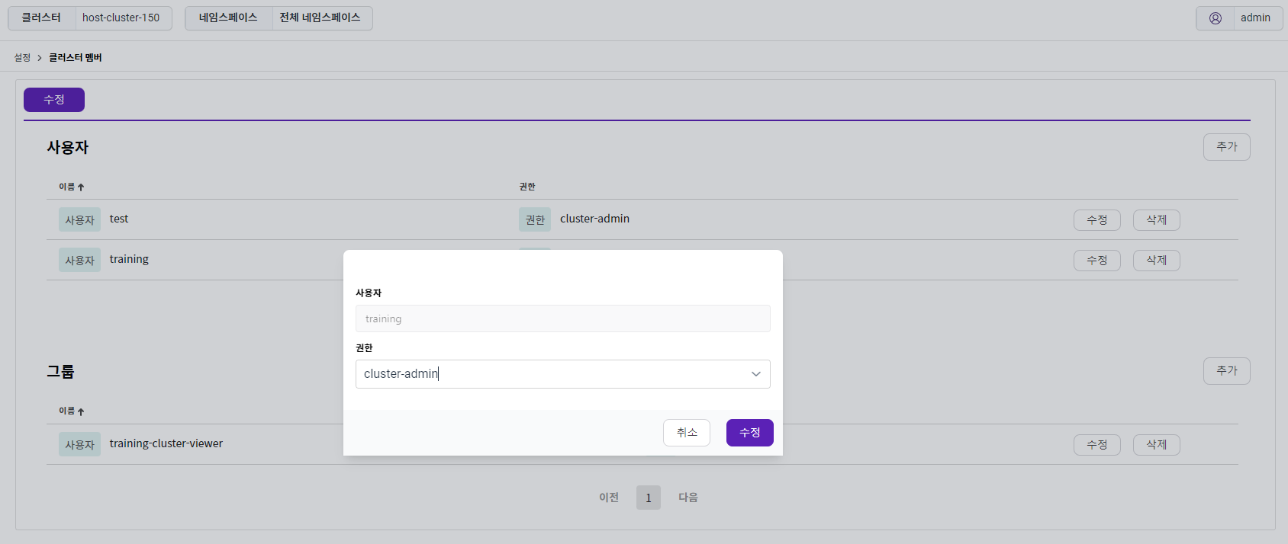The image size is (1288, 544).
Task: Go to previous page with 이전
Action: click(609, 498)
